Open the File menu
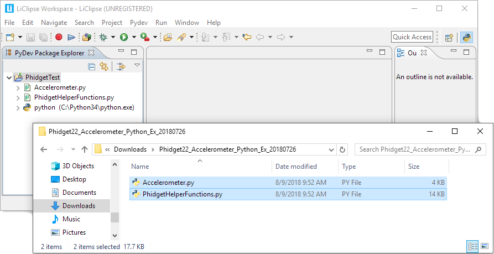 click(x=9, y=23)
